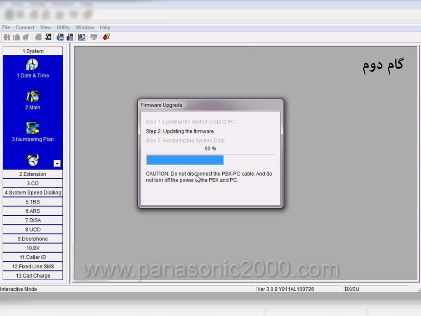The width and height of the screenshot is (421, 316).
Task: Expand the 3.CO section
Action: pos(33,183)
